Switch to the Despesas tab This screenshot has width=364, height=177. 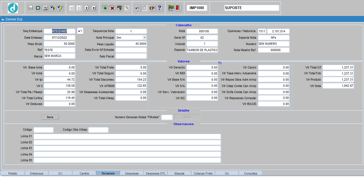132,173
